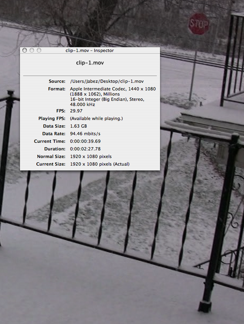Click the stop sign in the video
Image resolution: width=244 pixels, height=324 pixels.
tap(199, 24)
